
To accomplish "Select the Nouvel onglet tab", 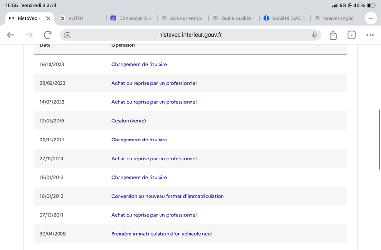I will pyautogui.click(x=335, y=18).
